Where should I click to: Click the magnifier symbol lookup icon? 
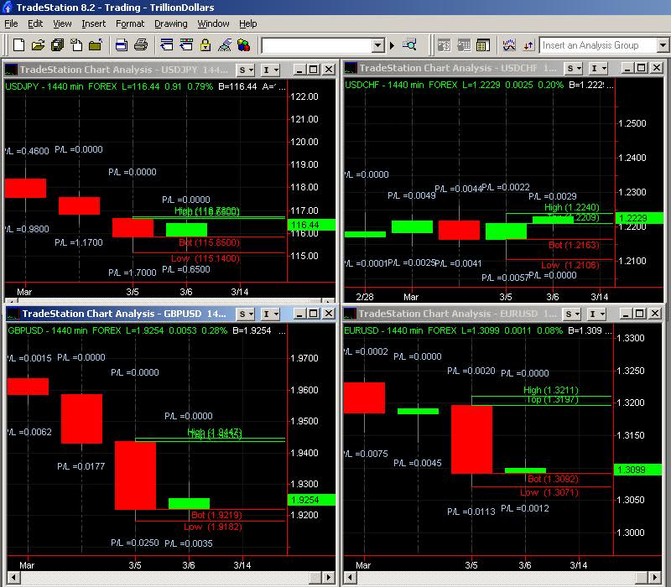[410, 44]
